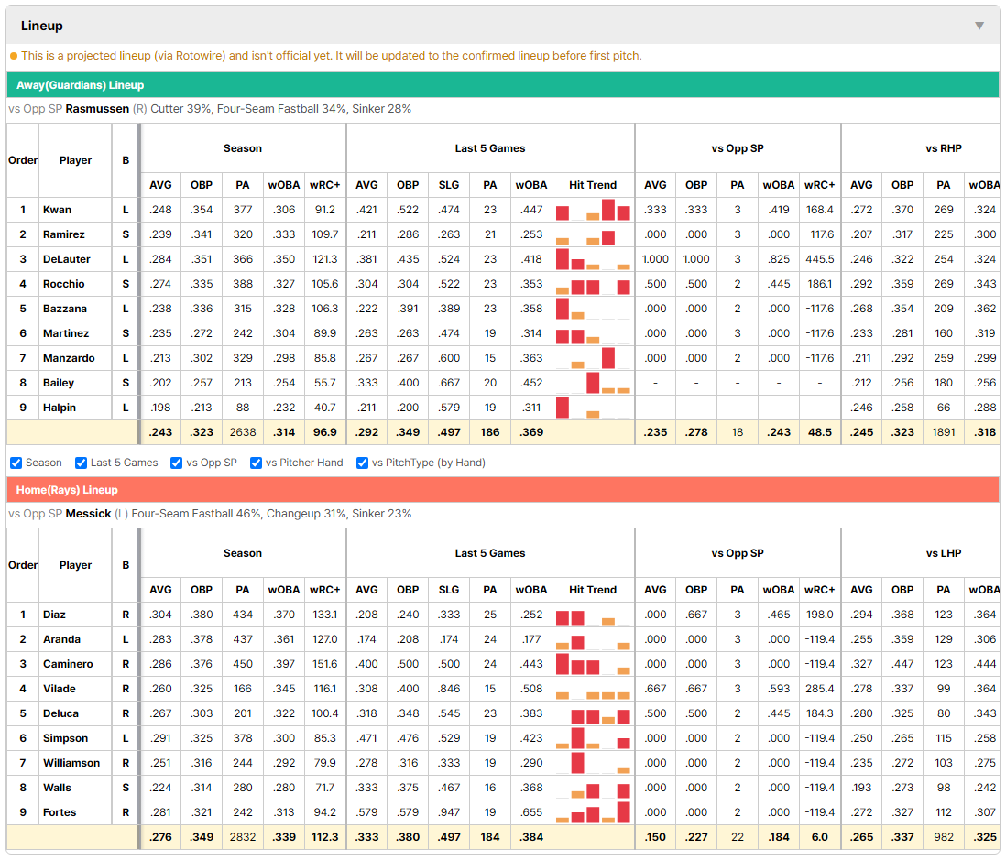Screen dimensions: 1006x860
Task: Select DeLauter's hit trend chart
Action: (x=593, y=259)
